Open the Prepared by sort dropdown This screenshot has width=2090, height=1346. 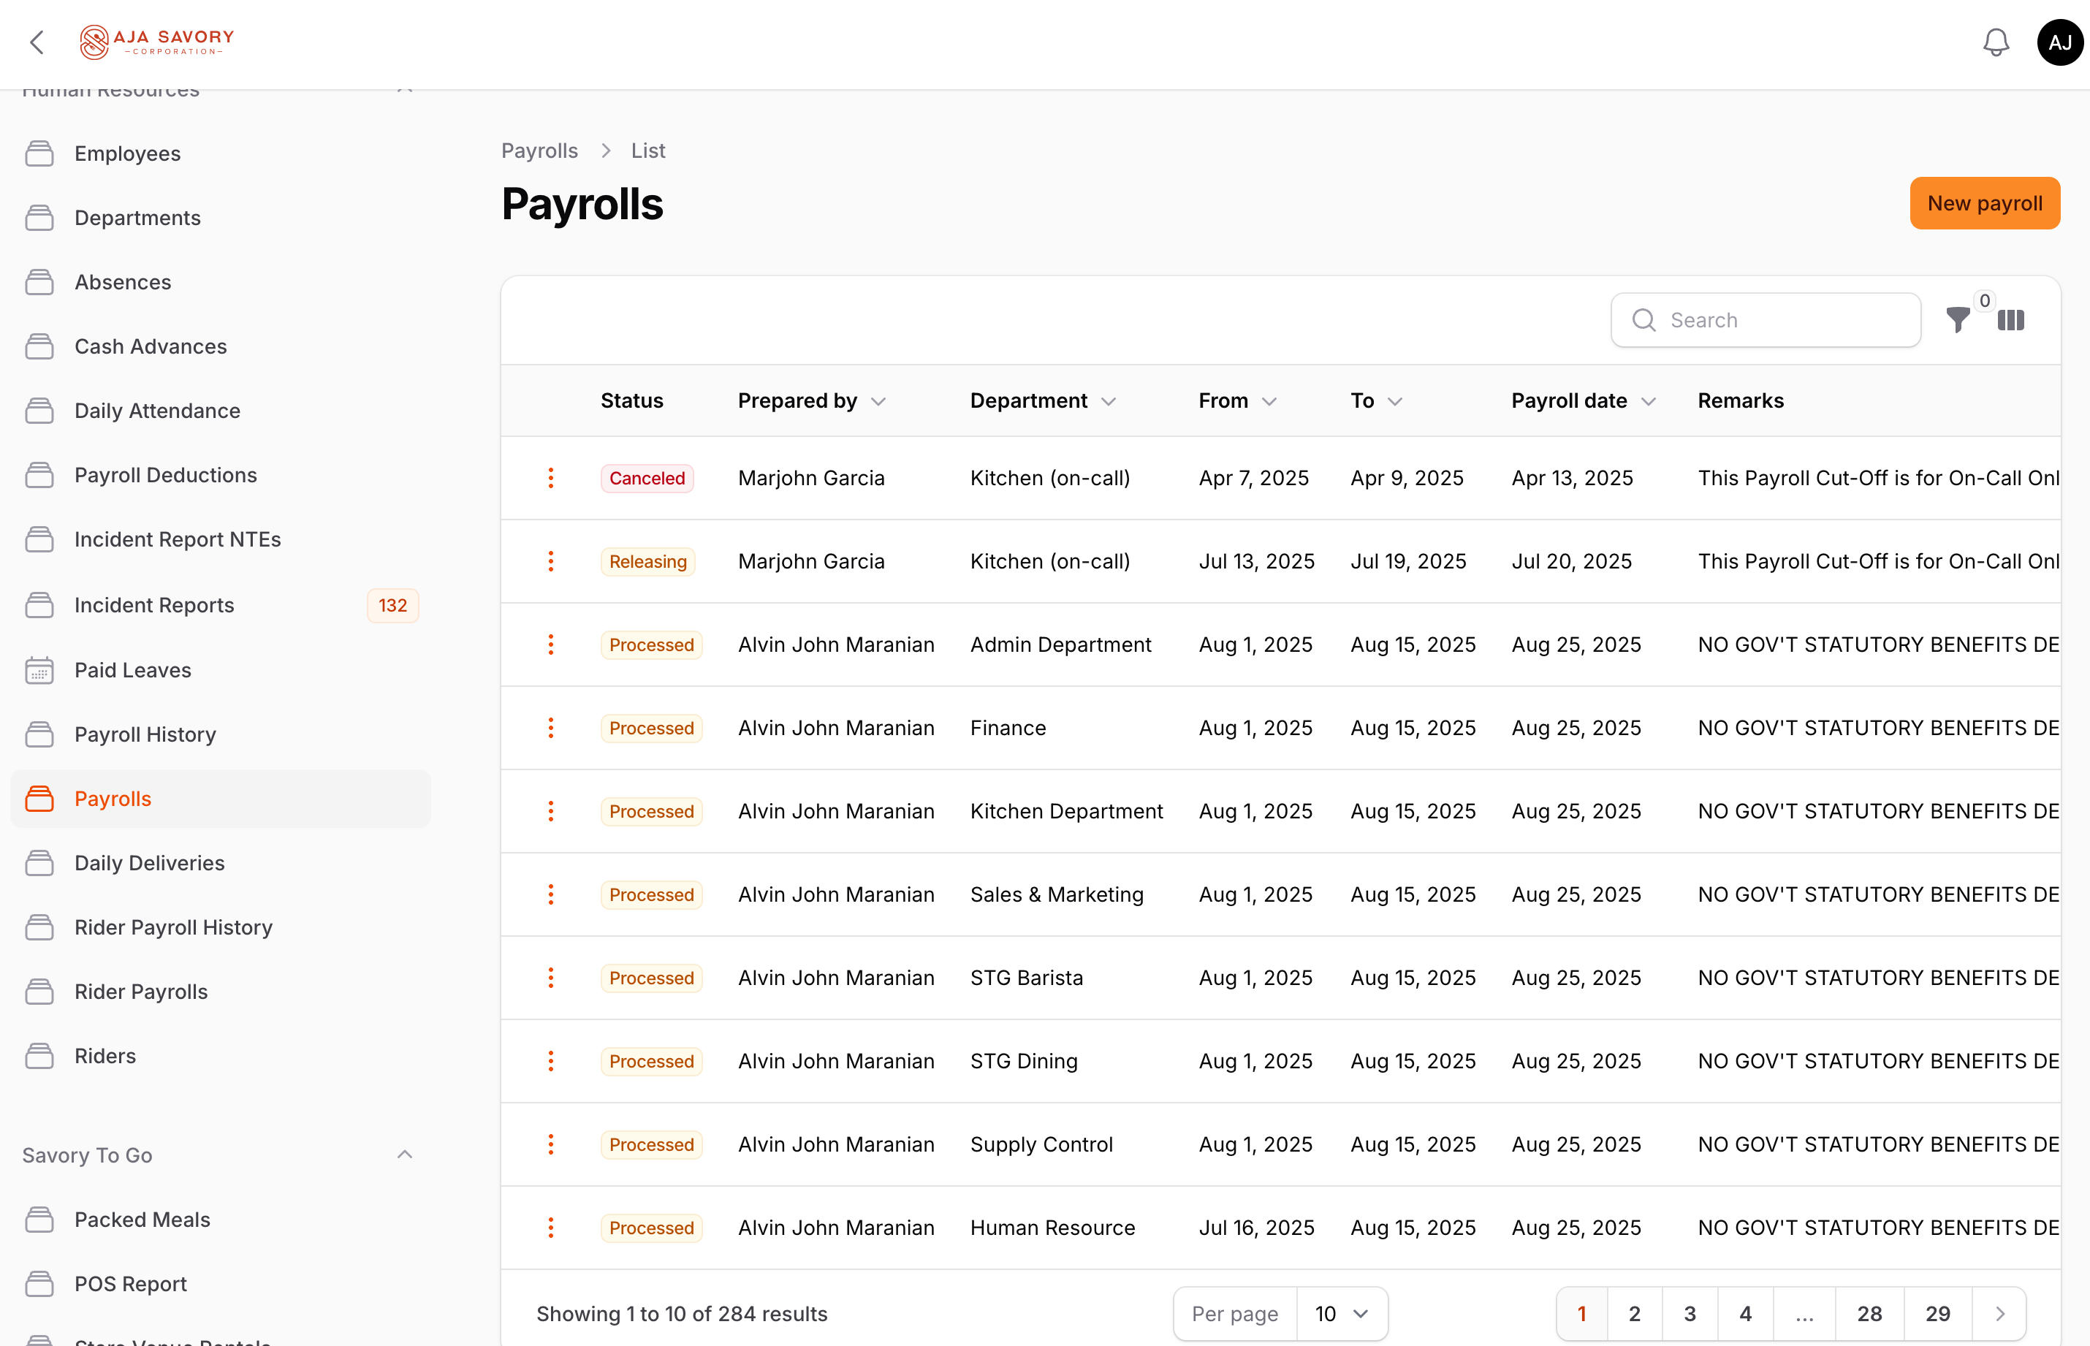coord(879,400)
